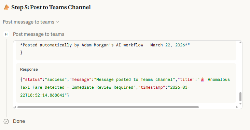Image resolution: width=250 pixels, height=130 pixels.
Task: Click the horizontal scrollbar right arrow
Action: point(237,107)
